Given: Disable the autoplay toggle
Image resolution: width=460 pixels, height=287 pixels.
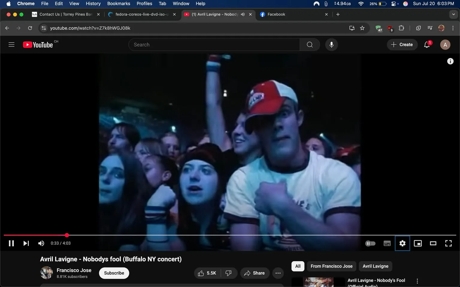Looking at the screenshot, I should pyautogui.click(x=370, y=243).
